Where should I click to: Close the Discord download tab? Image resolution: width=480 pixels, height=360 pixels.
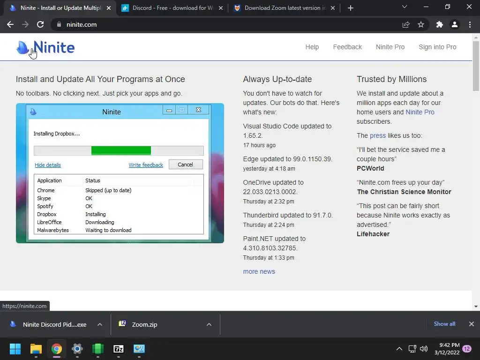pos(220,8)
